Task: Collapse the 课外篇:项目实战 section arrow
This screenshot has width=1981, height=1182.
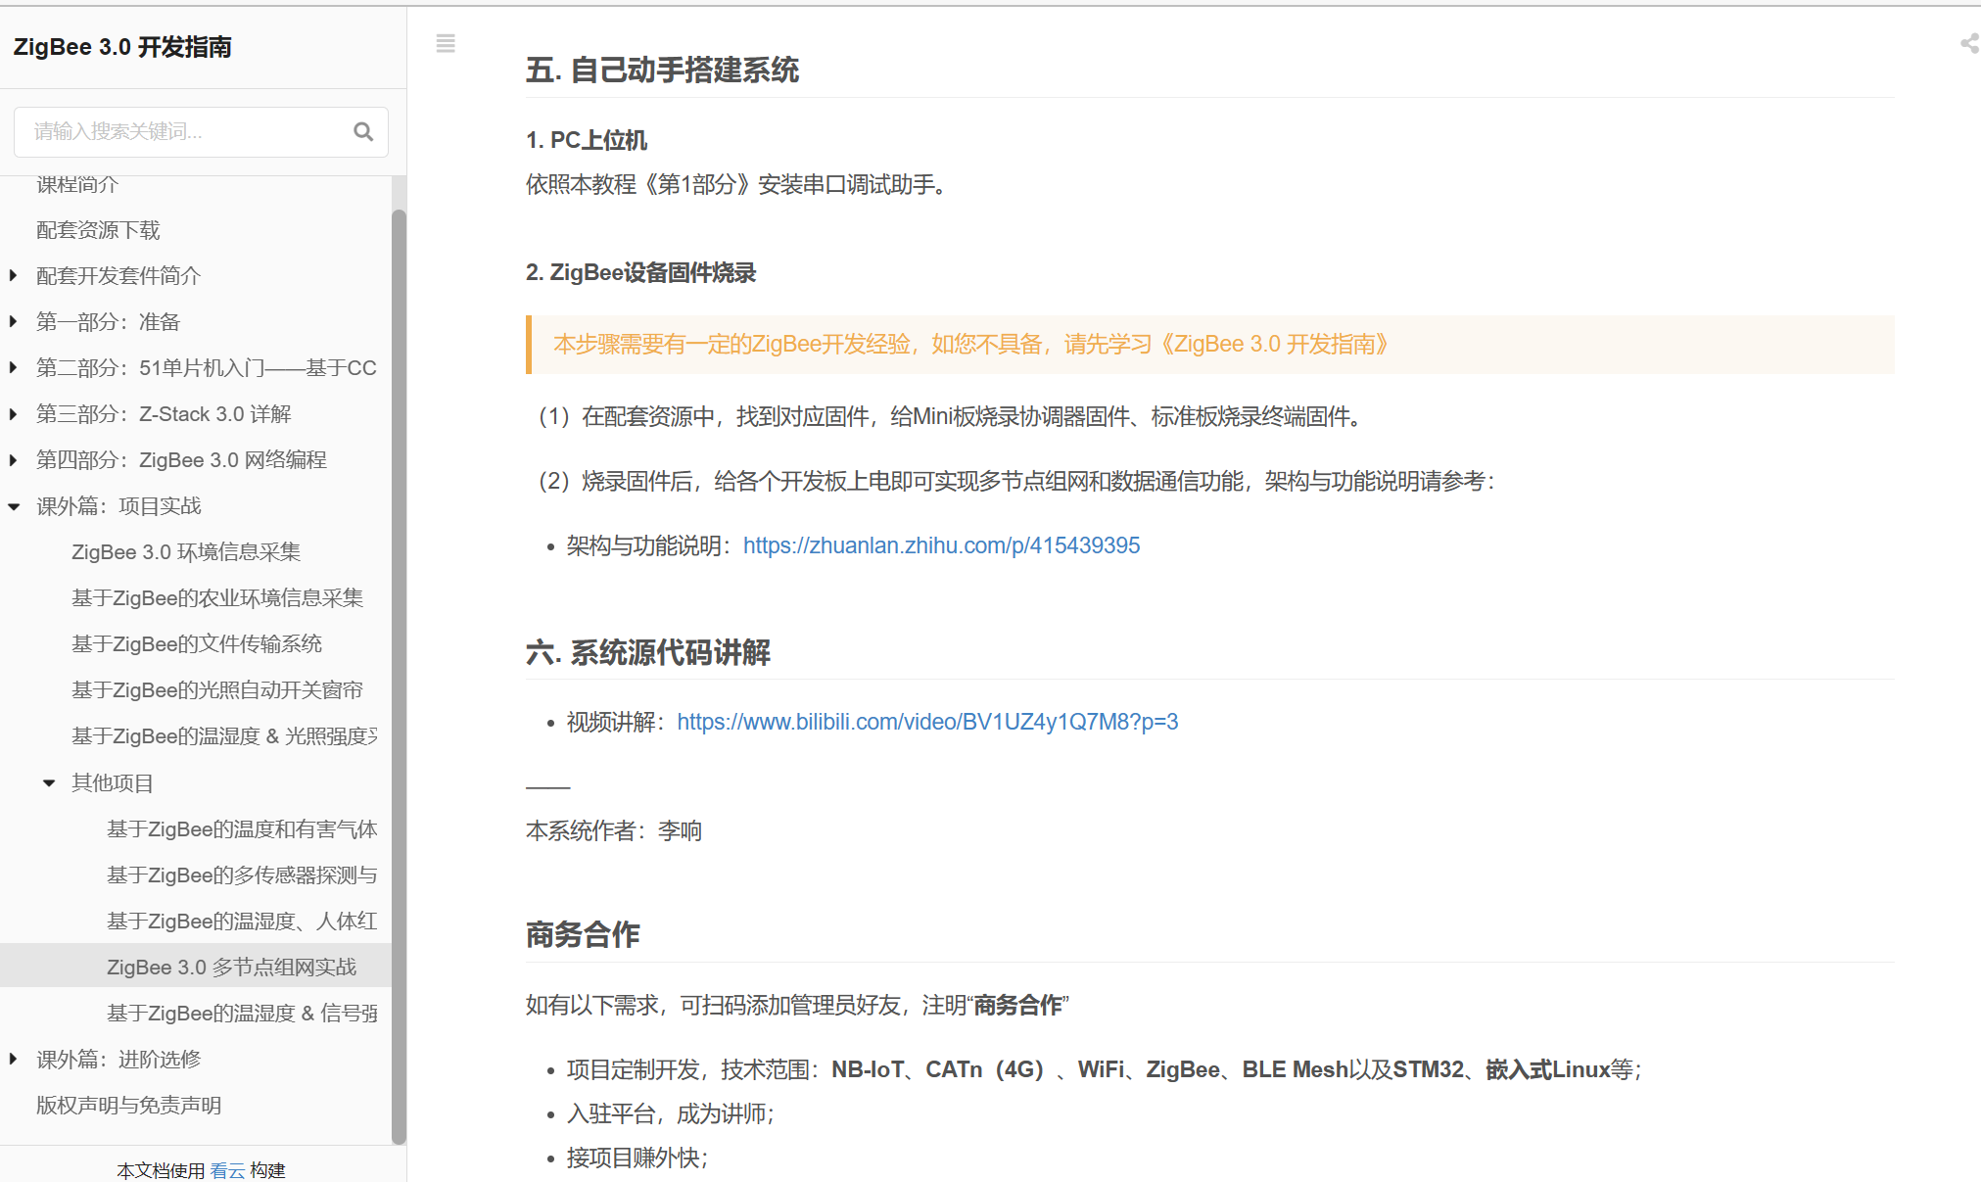Action: [13, 506]
